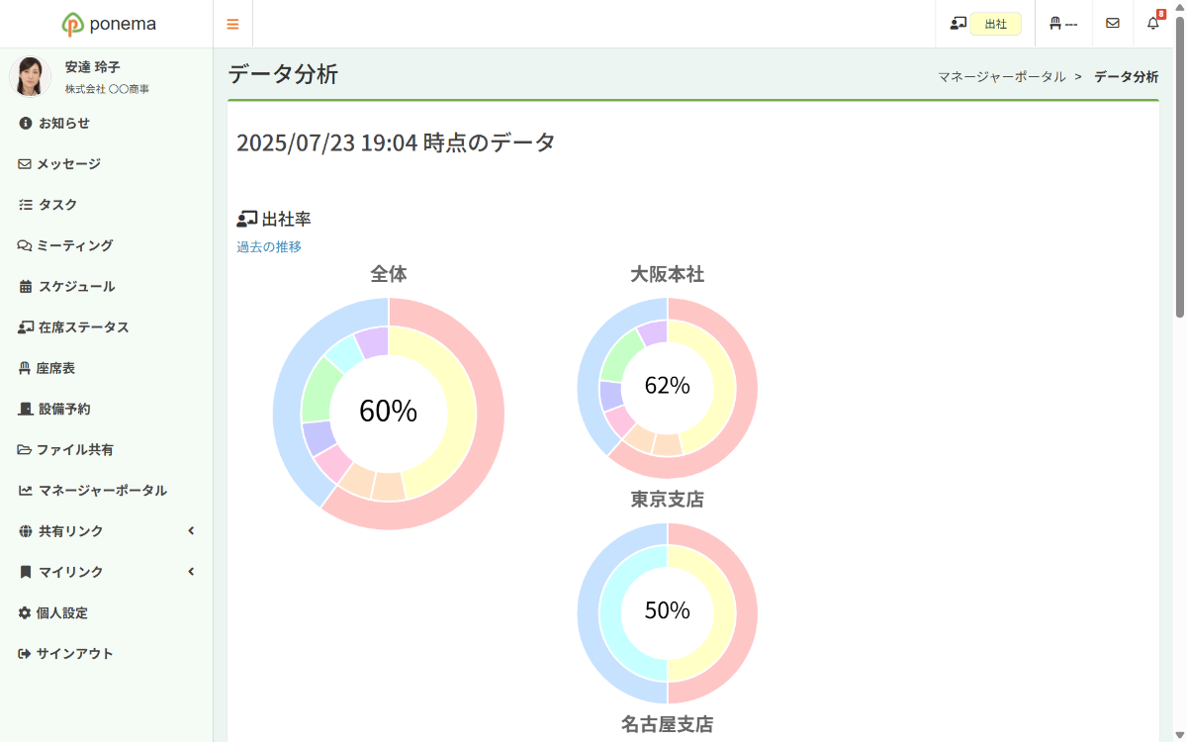Click the user avatar photo

(31, 76)
